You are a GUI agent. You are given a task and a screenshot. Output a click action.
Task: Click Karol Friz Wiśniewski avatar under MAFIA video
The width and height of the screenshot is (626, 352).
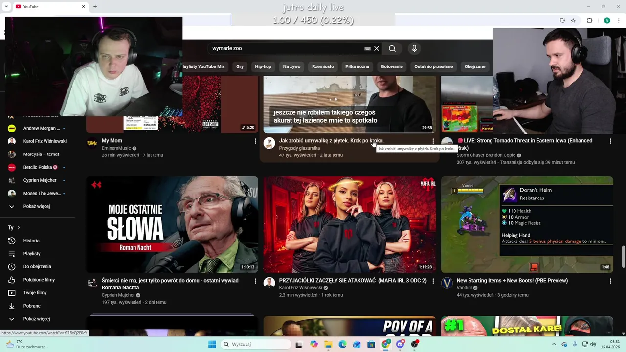[x=269, y=283]
